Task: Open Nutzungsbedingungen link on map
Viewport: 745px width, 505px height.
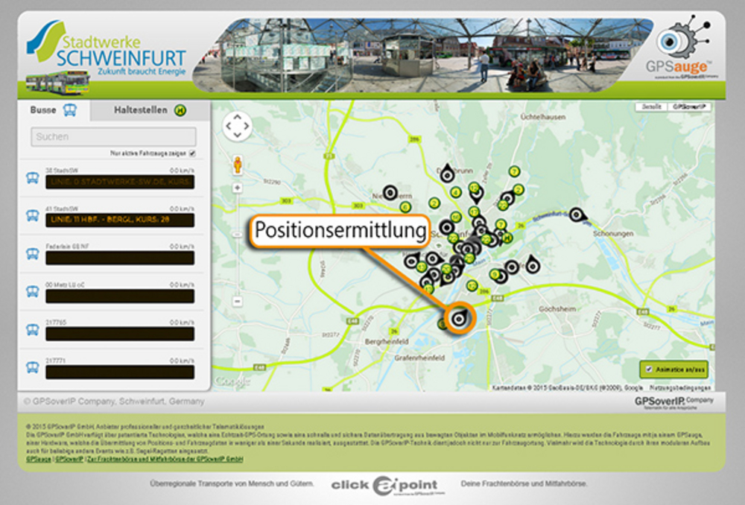Action: tap(680, 388)
